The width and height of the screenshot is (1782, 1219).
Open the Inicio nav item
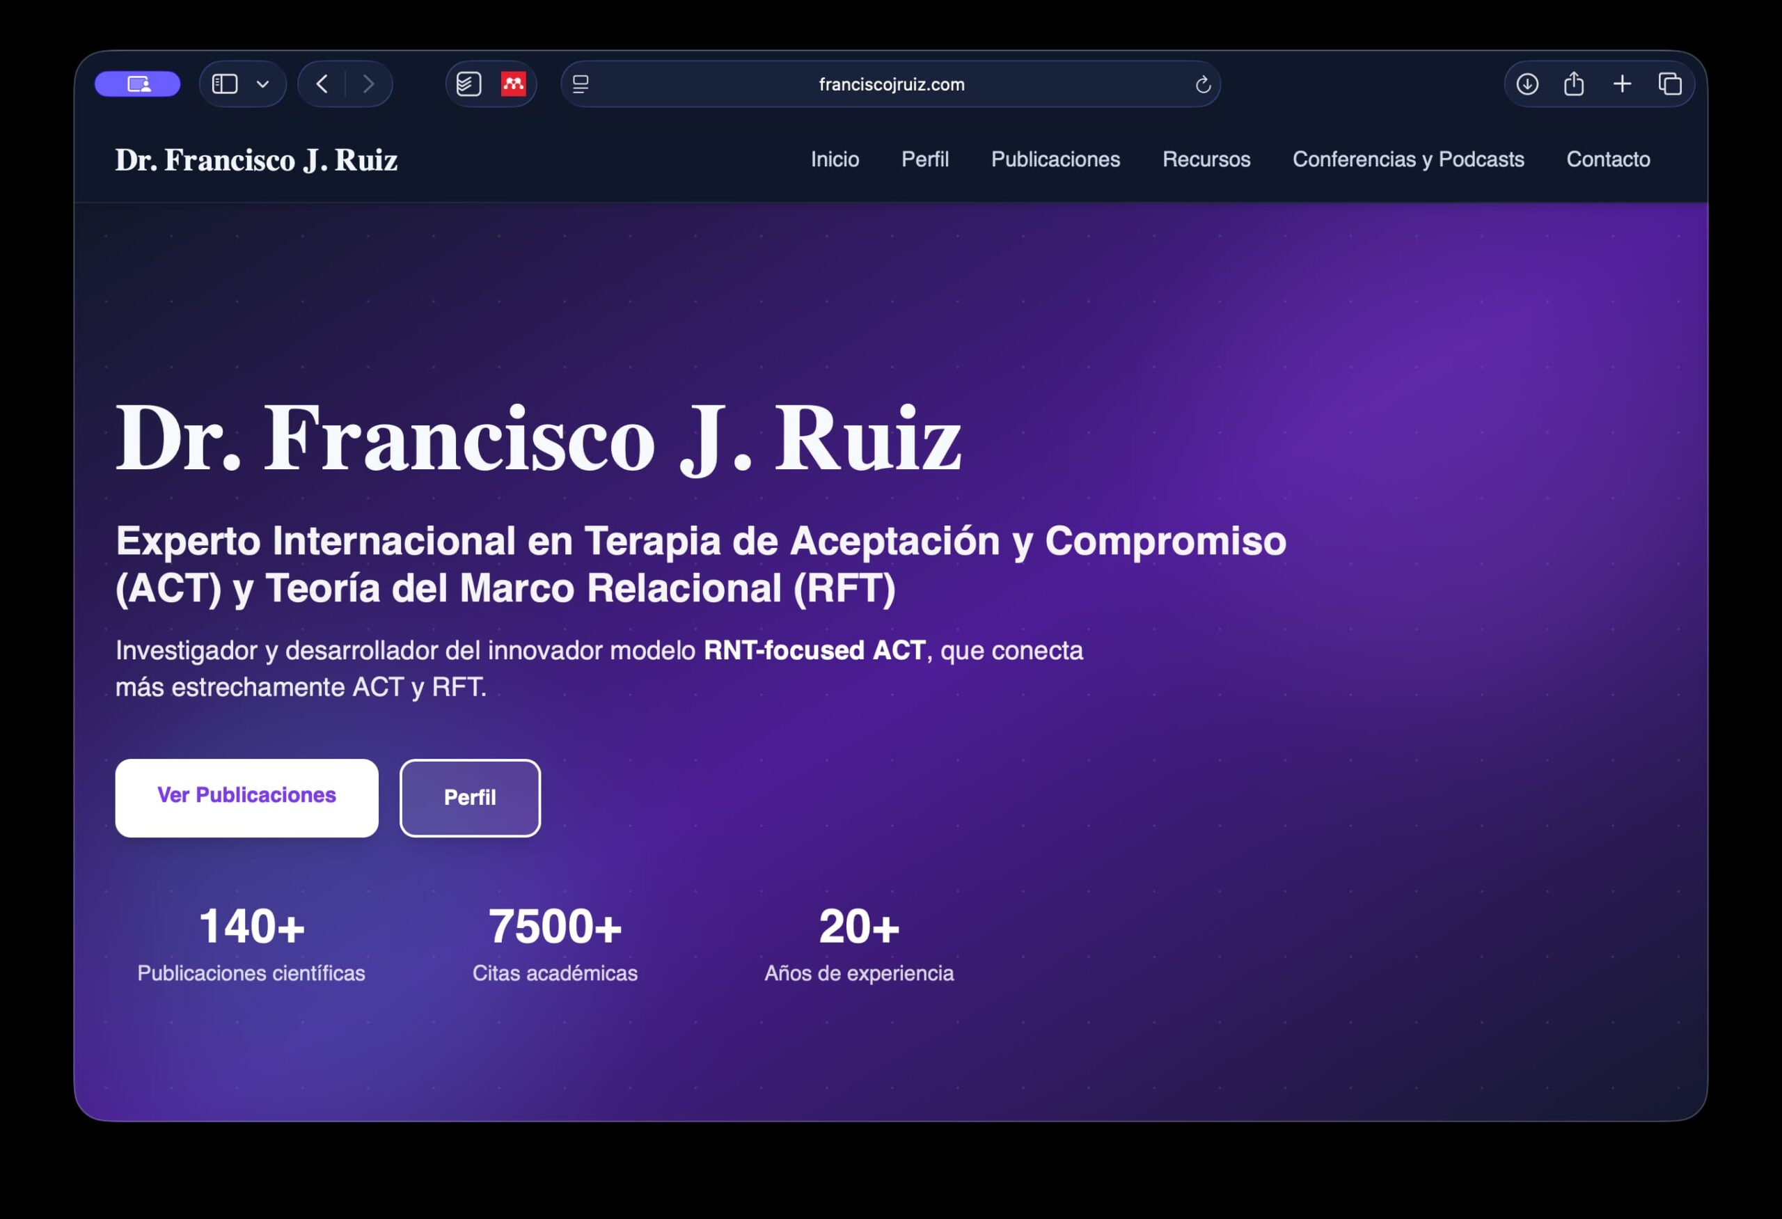tap(834, 159)
